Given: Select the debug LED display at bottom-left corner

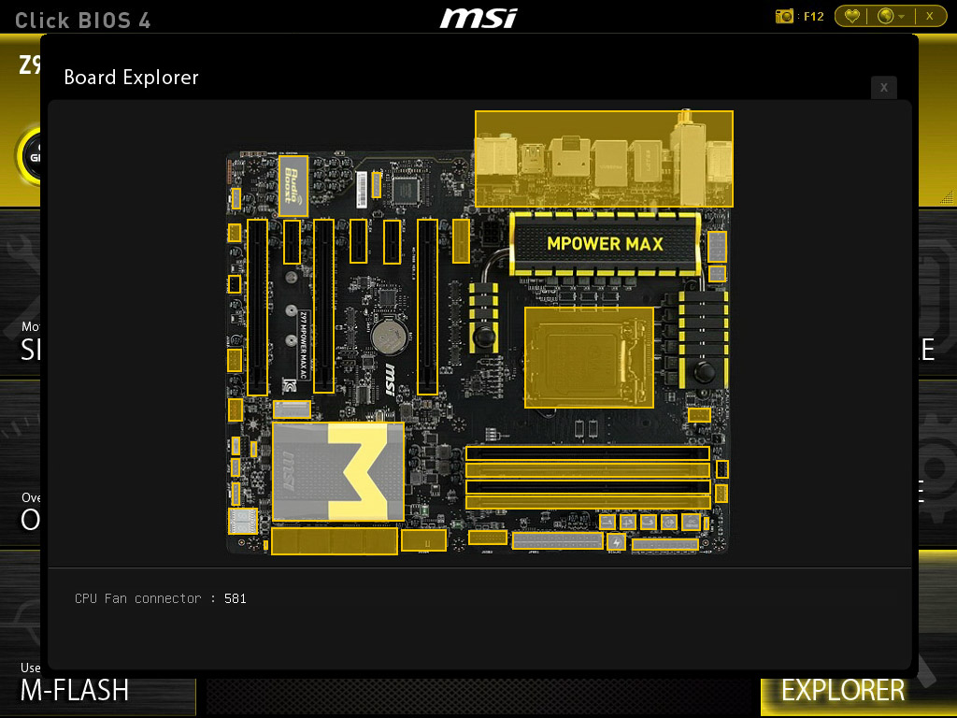Looking at the screenshot, I should pyautogui.click(x=242, y=521).
